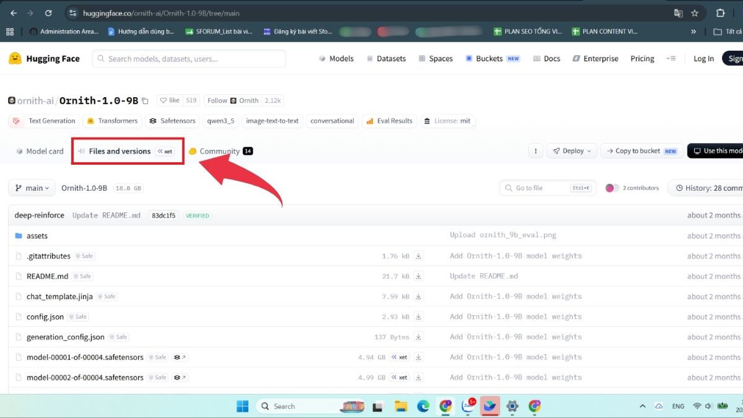The image size is (743, 418).
Task: Download chat_template.jinja via its download icon
Action: point(419,297)
